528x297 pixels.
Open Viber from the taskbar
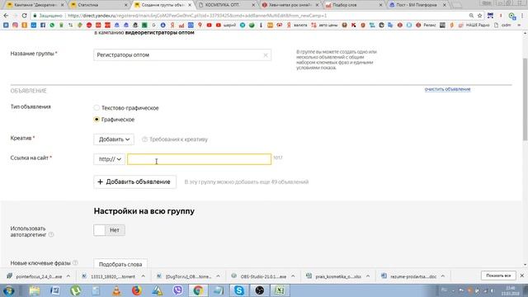pyautogui.click(x=178, y=290)
